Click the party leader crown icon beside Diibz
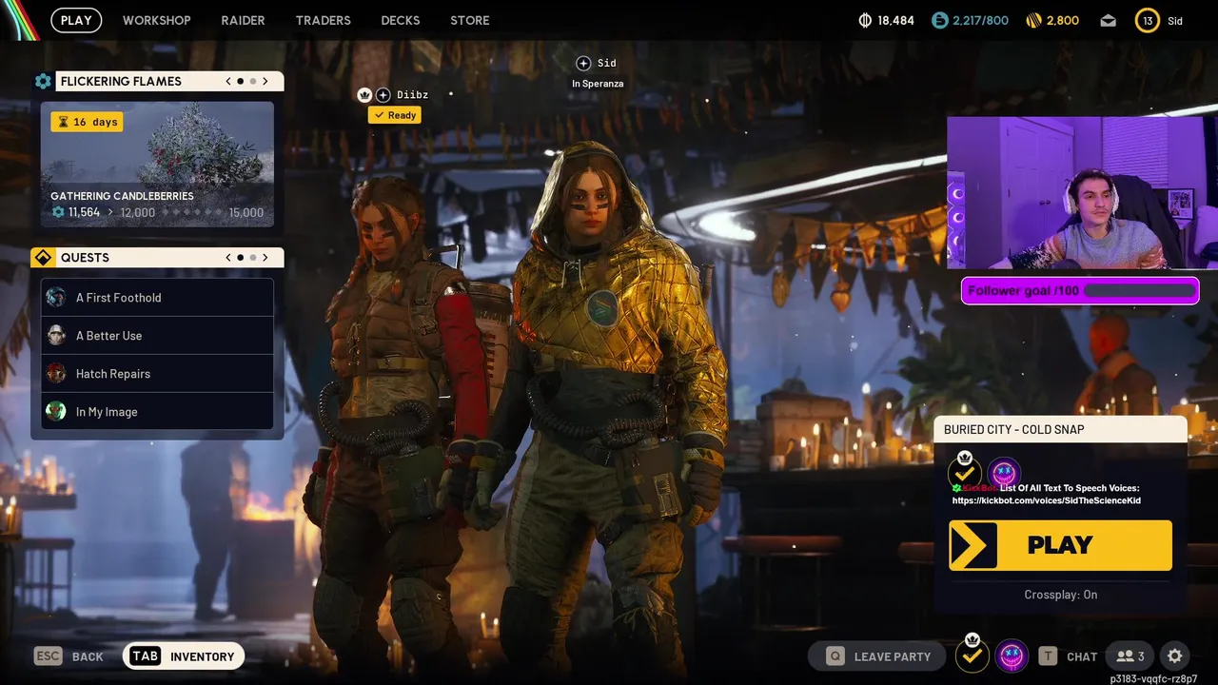 click(x=364, y=94)
